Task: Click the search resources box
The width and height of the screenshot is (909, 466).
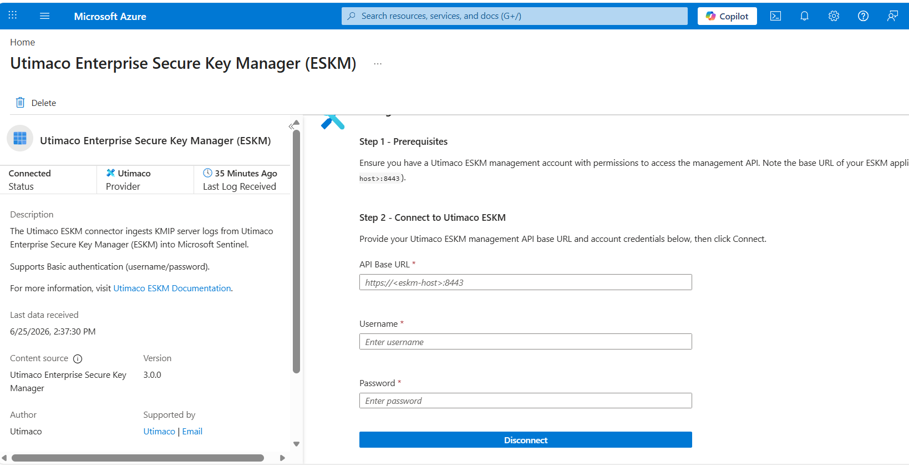Action: 515,16
